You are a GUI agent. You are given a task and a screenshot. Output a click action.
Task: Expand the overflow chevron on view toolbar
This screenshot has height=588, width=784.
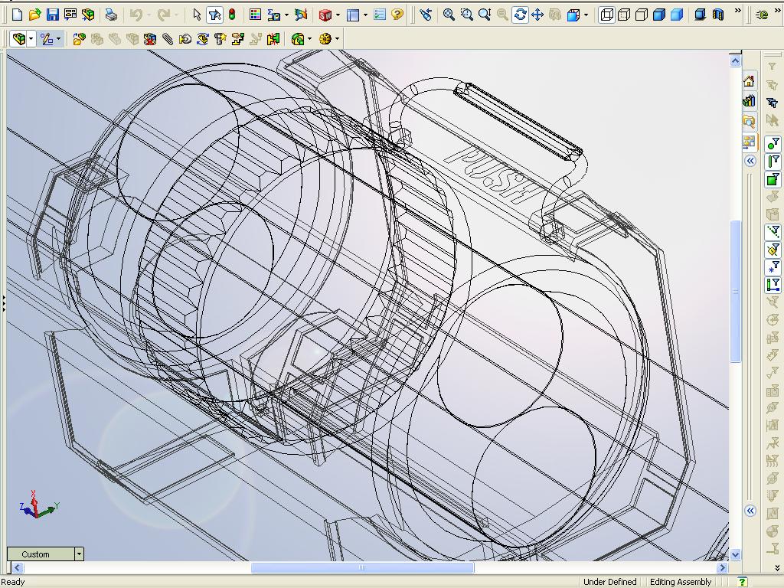point(737,11)
